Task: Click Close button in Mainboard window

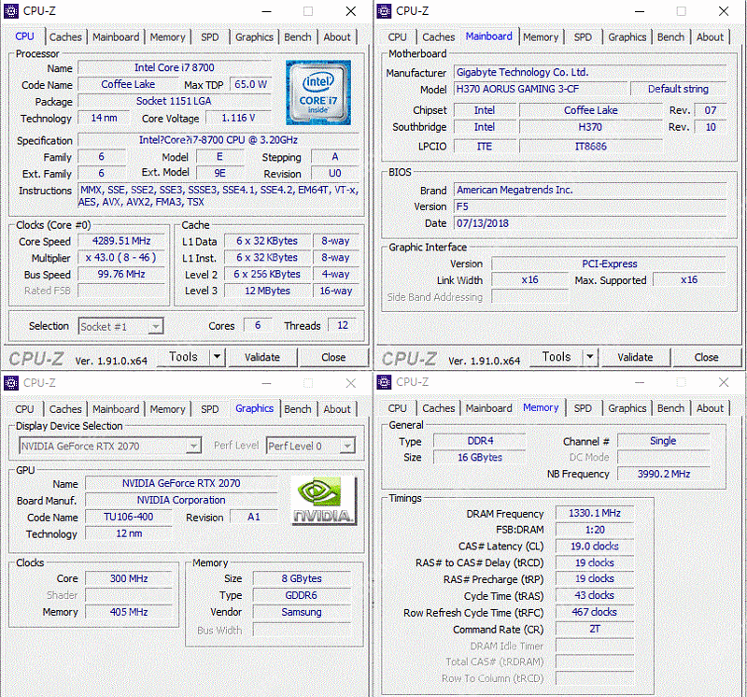Action: point(706,357)
